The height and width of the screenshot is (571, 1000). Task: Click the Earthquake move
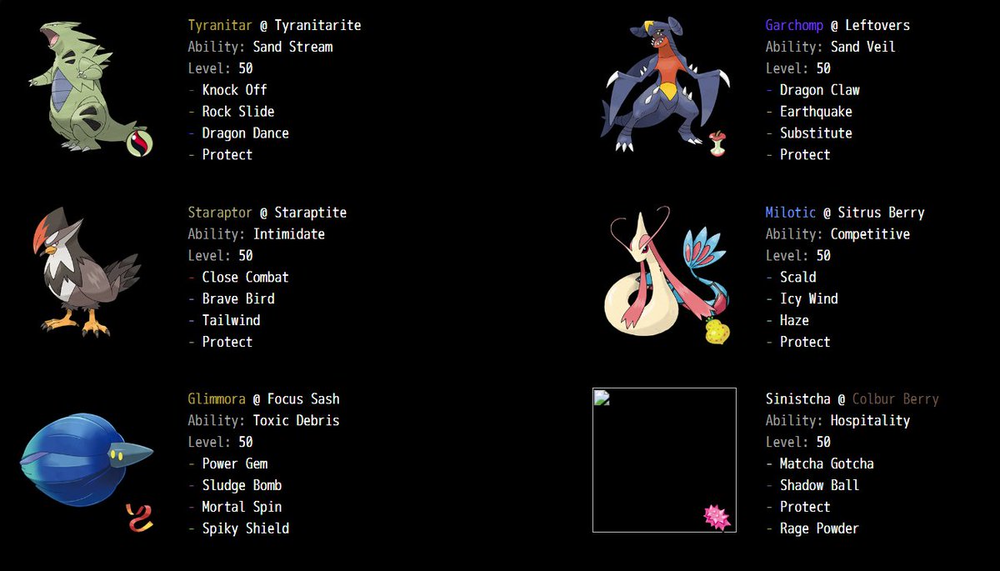pyautogui.click(x=816, y=112)
